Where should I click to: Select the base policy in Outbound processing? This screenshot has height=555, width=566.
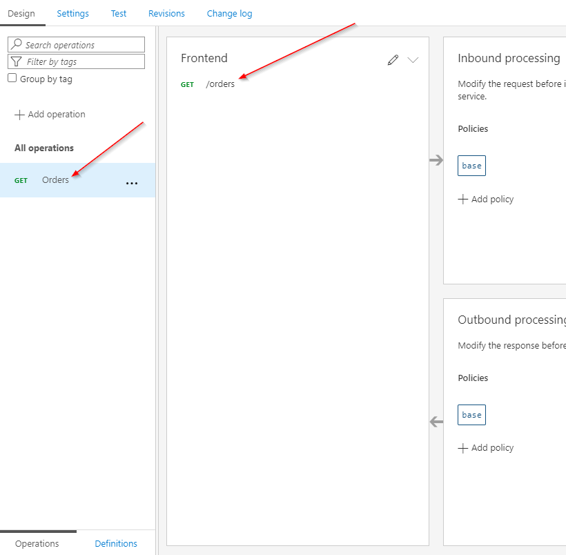(471, 415)
